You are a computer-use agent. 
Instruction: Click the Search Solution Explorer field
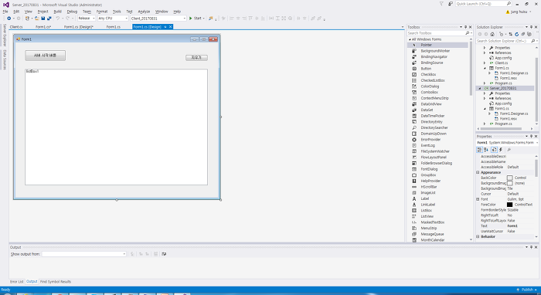(503, 41)
